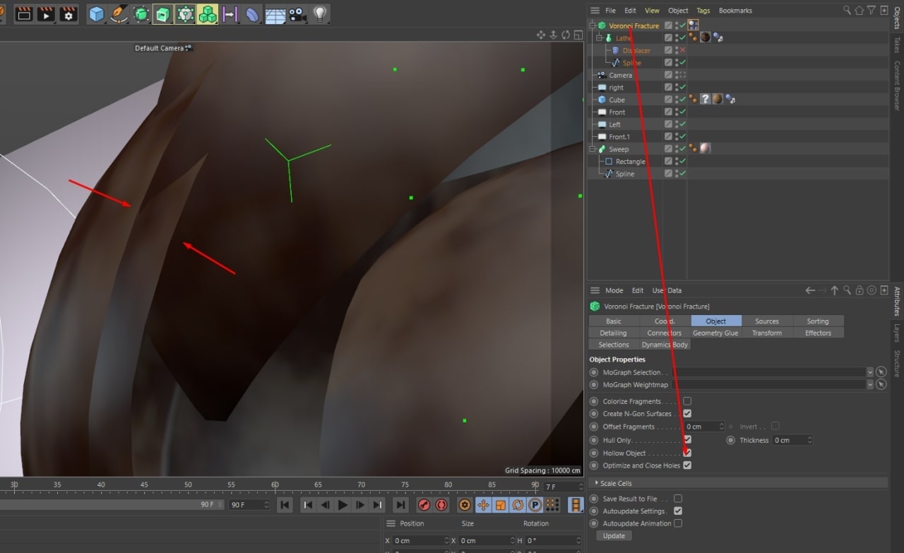
Task: Open the Takes side panel tab
Action: coord(897,46)
